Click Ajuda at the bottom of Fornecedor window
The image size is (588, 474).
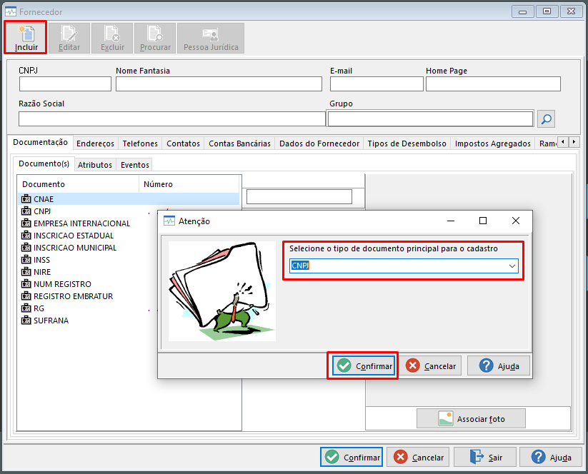551,457
